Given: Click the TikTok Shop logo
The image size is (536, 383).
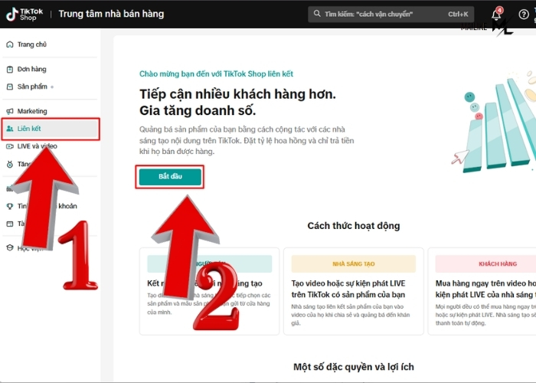Looking at the screenshot, I should click(x=25, y=15).
